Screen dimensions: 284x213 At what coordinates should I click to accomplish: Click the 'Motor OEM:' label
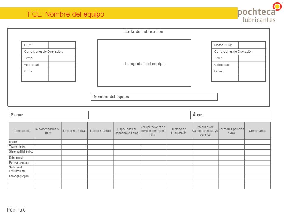[x=223, y=45]
